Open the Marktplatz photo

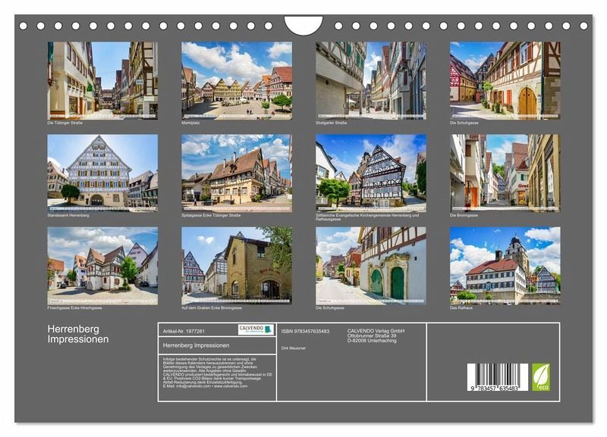(x=237, y=80)
